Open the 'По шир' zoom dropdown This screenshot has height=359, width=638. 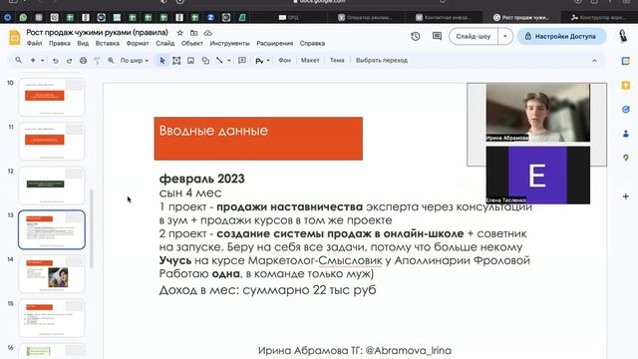coord(135,60)
